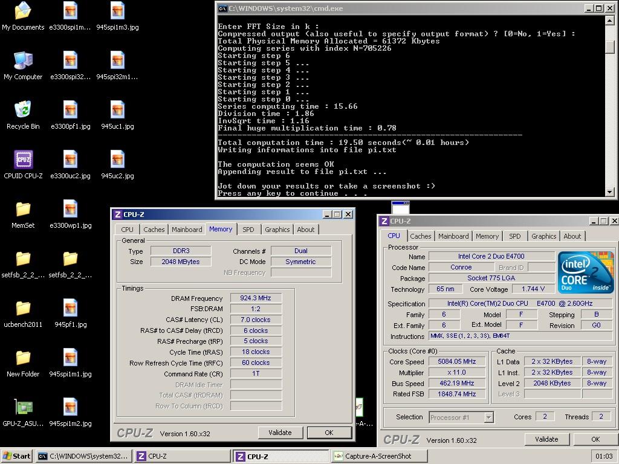Switch to cmd.exe taskbar button
619x464 pixels.
(x=83, y=456)
